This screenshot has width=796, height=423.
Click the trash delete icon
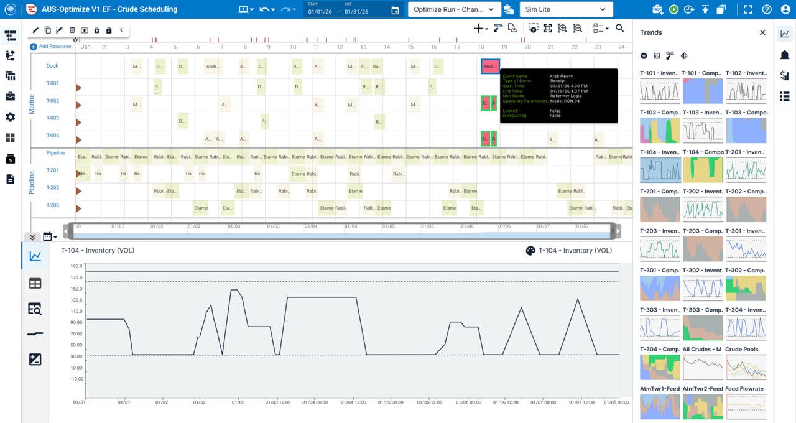[72, 30]
